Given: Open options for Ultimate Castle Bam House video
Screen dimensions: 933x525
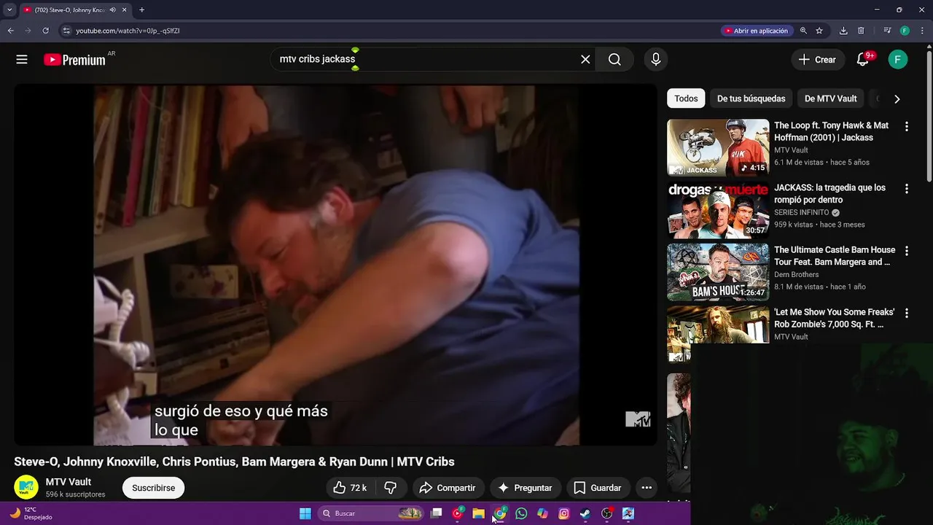Looking at the screenshot, I should 907,251.
